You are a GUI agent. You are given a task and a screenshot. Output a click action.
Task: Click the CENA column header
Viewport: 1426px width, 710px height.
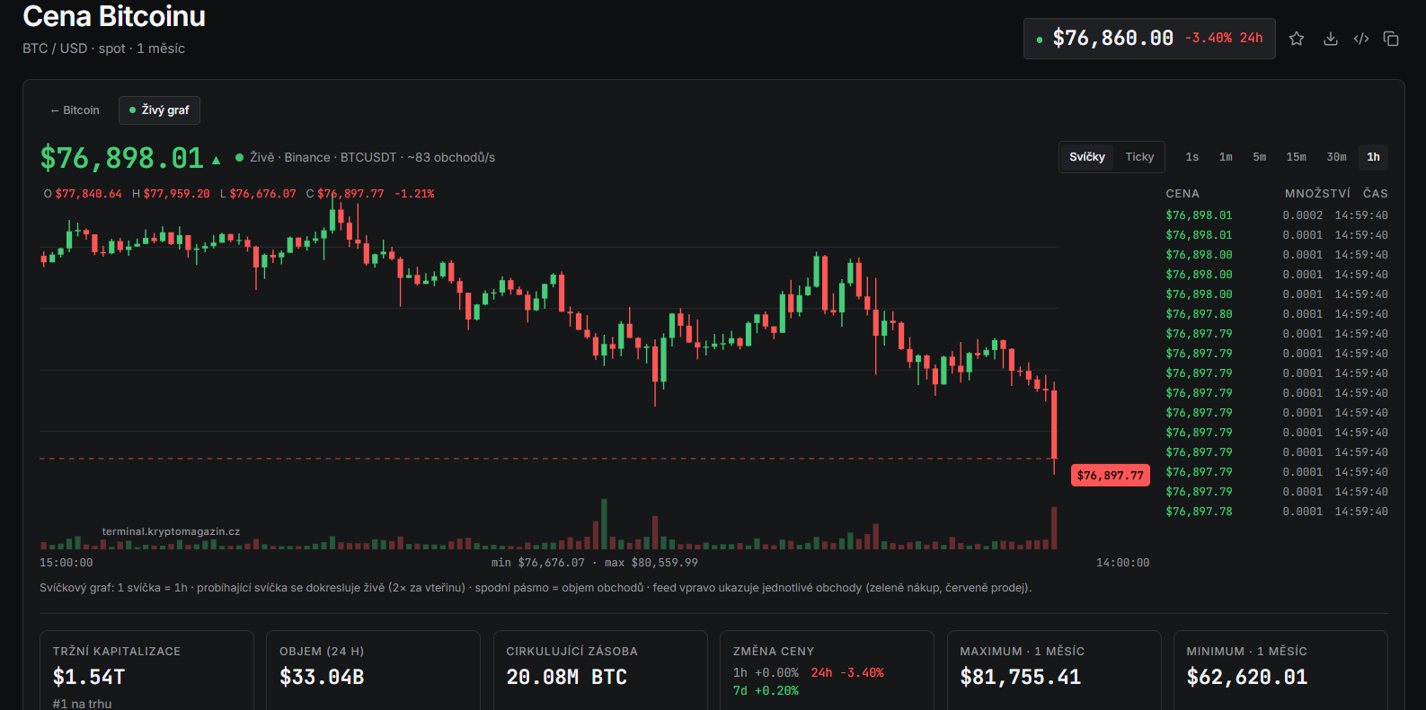point(1182,194)
